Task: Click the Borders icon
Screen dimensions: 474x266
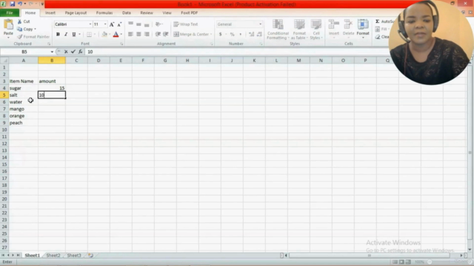Action: coord(89,35)
